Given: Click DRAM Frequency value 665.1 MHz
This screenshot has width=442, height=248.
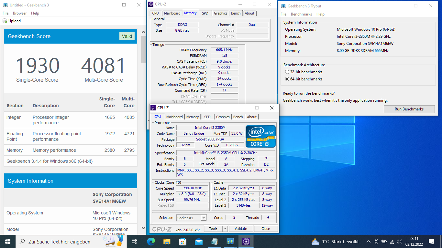Looking at the screenshot, I should click(x=225, y=50).
